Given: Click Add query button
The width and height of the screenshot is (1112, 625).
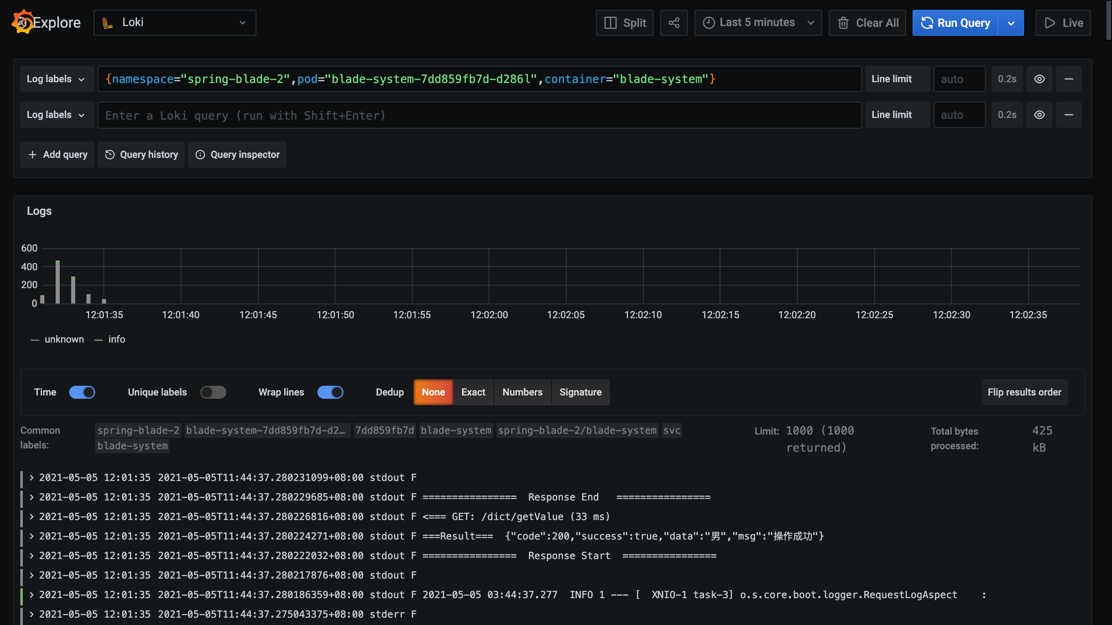Looking at the screenshot, I should tap(57, 155).
